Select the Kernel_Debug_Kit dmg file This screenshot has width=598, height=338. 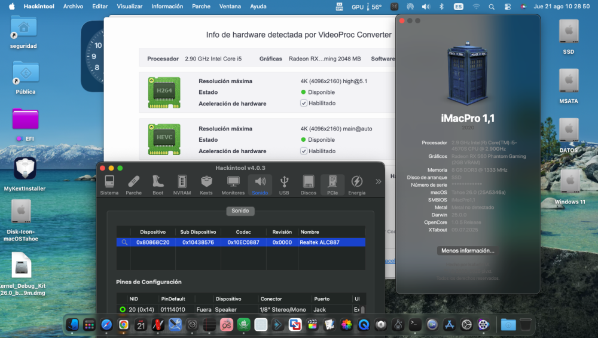pos(22,273)
